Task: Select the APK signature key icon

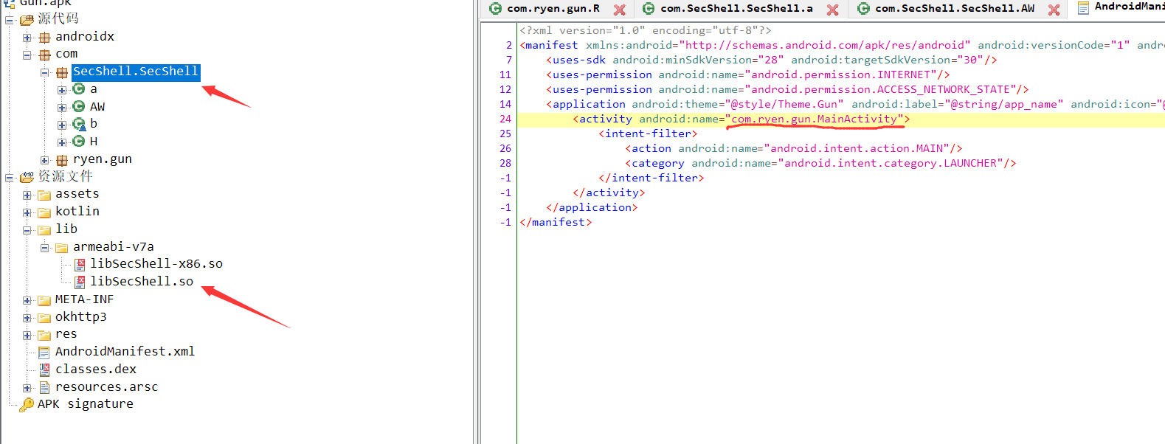Action: tap(27, 404)
